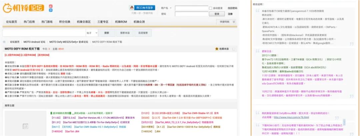Open the 机锋交易区 nav item
Viewport: 360px width, 136px height.
[84, 22]
